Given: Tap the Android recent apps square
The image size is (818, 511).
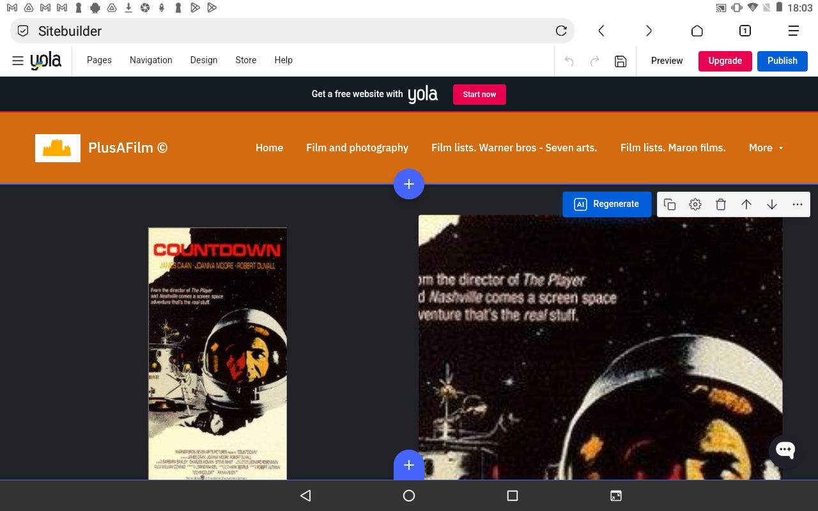Looking at the screenshot, I should (x=513, y=496).
